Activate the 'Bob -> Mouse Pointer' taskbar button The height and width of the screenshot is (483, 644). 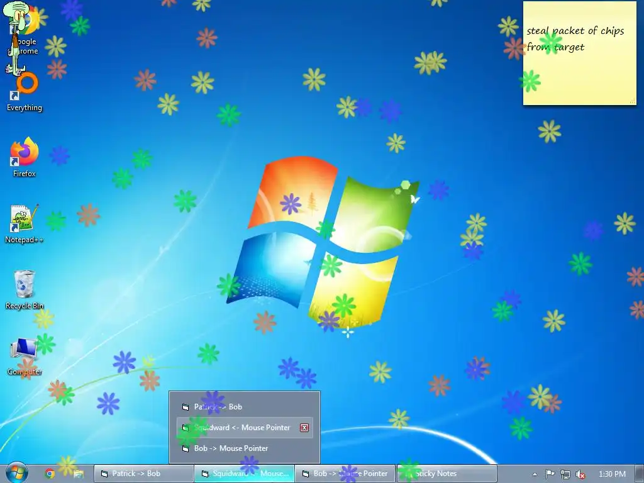click(345, 474)
